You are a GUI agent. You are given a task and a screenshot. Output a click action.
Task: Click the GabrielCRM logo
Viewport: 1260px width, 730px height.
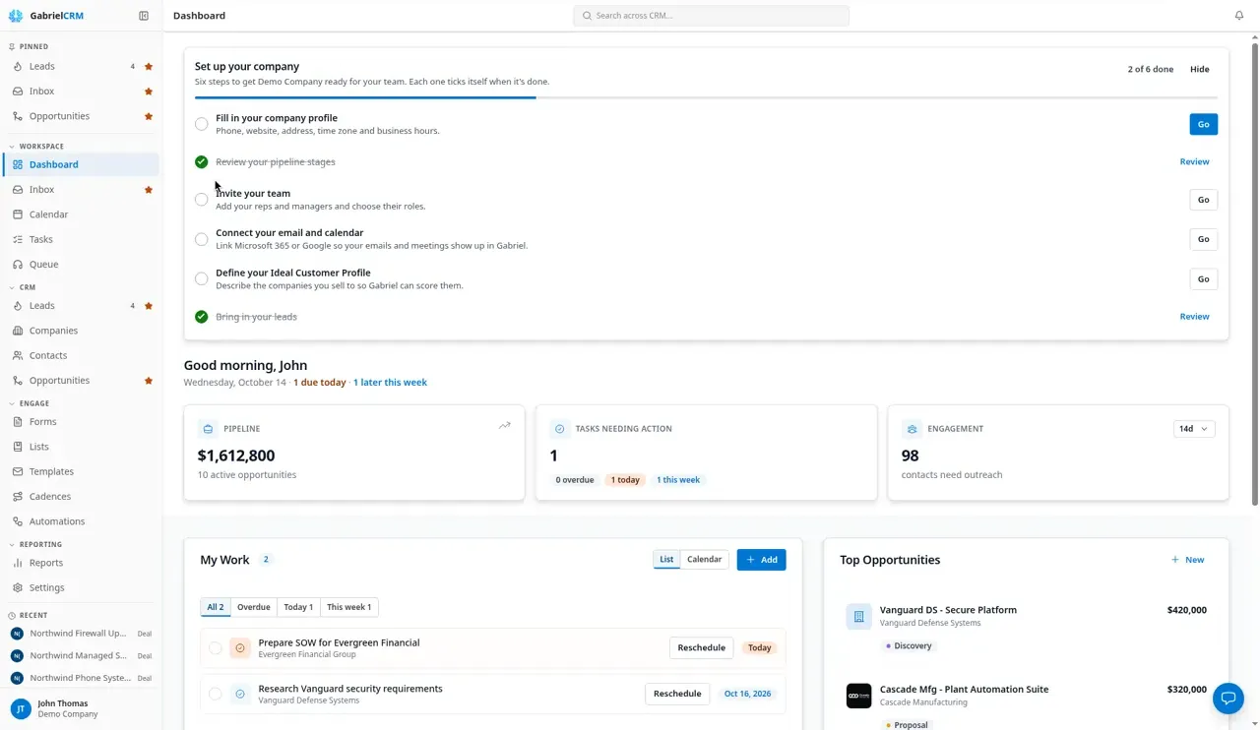[45, 16]
